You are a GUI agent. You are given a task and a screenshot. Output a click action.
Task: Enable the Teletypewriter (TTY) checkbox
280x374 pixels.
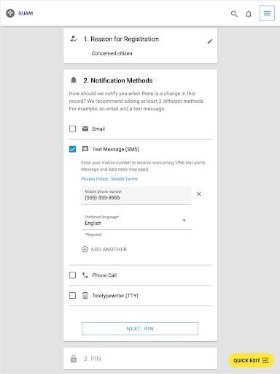click(x=72, y=296)
